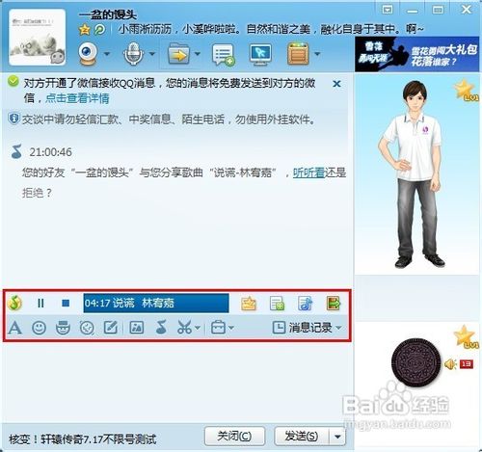Expand voice call options arrow
Viewport: 482px width, 452px height.
click(x=152, y=54)
